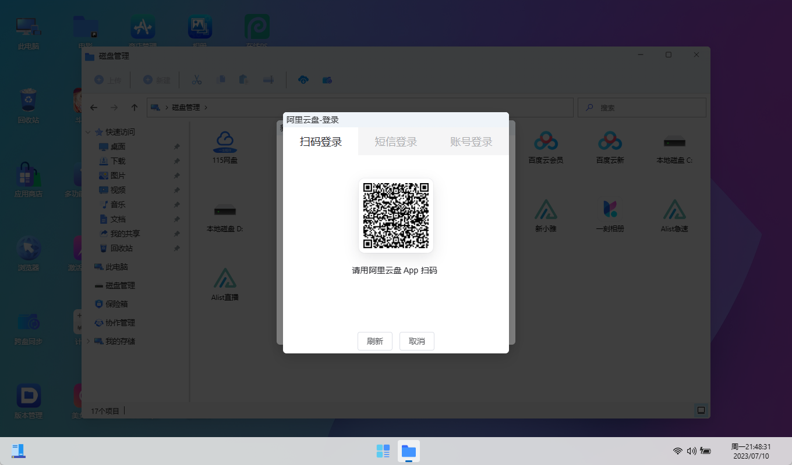This screenshot has width=792, height=465.
Task: Open 磁盘管理 from the sidebar
Action: coord(119,285)
